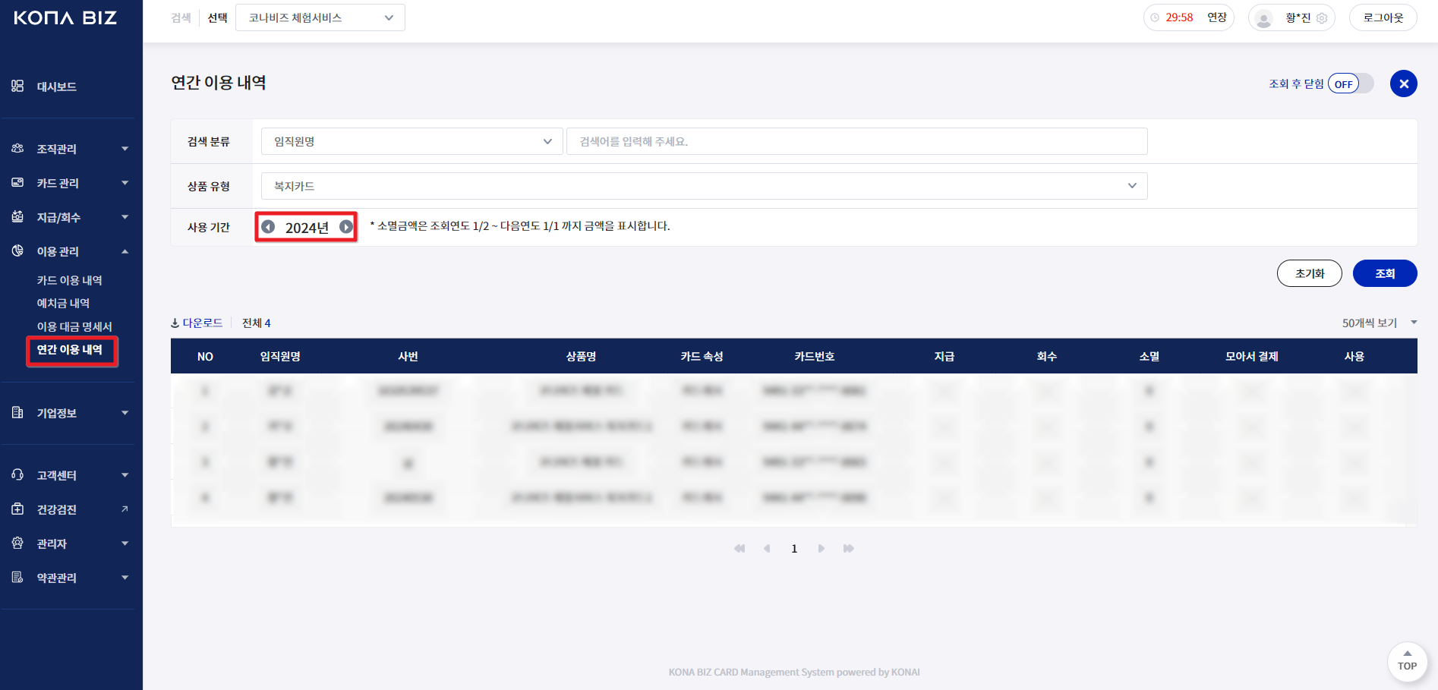Open 건강검진 menu item
The image size is (1438, 690).
[57, 510]
